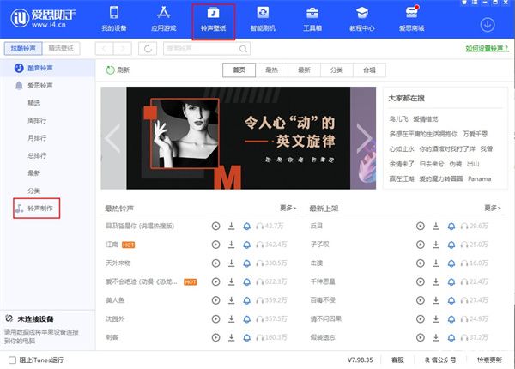Open the 应用游戏 app store icon
The width and height of the screenshot is (515, 369).
(x=163, y=19)
